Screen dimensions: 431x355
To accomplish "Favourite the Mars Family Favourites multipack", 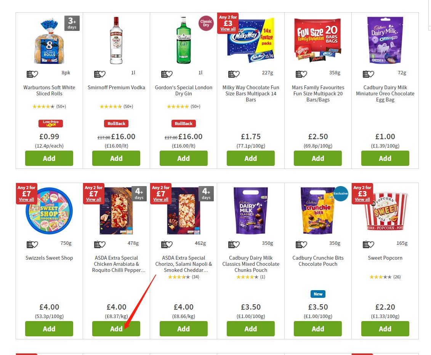I will pos(301,74).
